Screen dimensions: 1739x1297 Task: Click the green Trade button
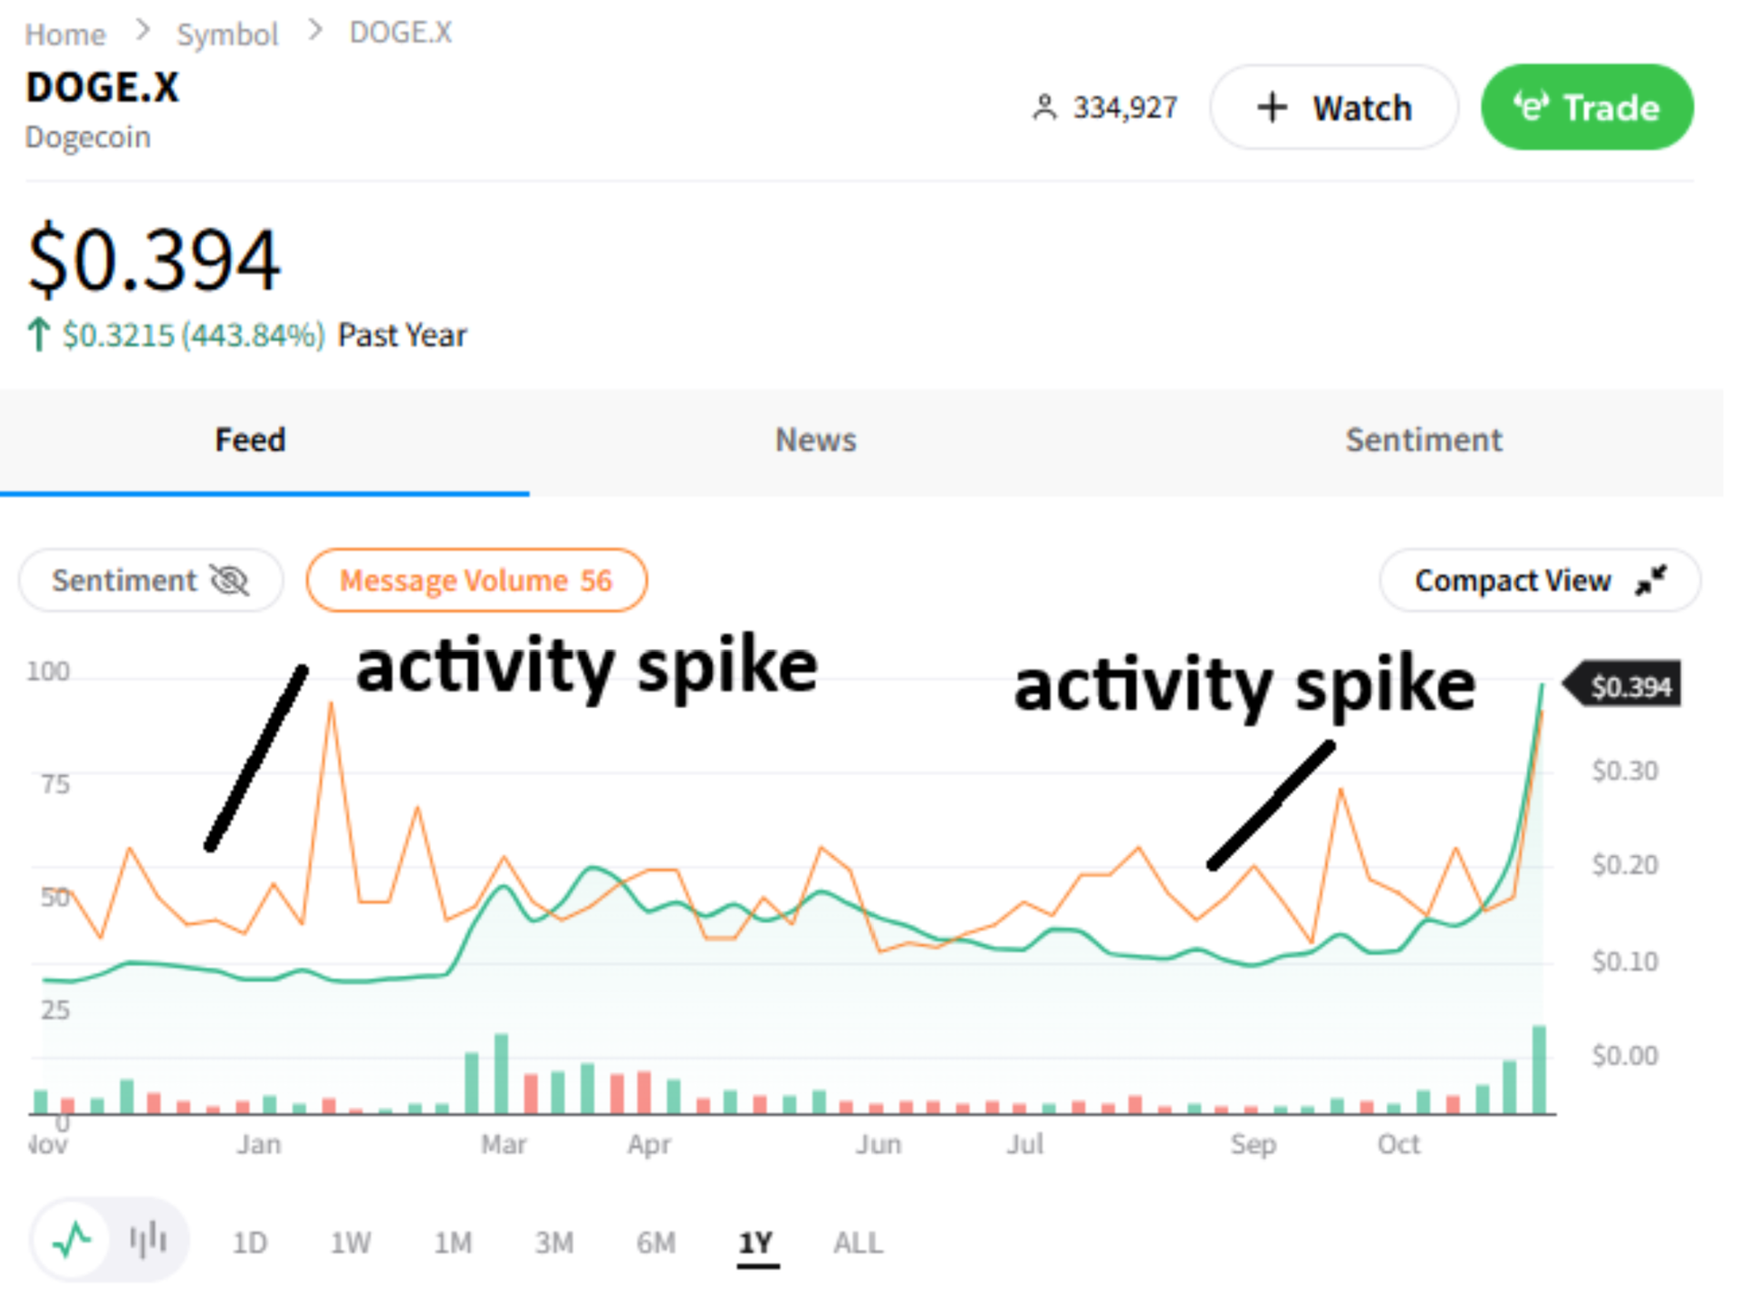(x=1586, y=106)
